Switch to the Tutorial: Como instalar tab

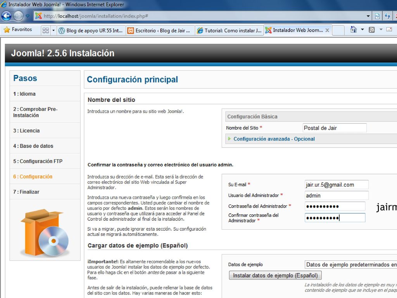[229, 31]
